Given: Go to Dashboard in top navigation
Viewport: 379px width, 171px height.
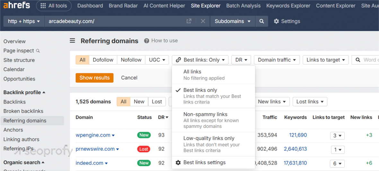Looking at the screenshot, I should coord(90,6).
